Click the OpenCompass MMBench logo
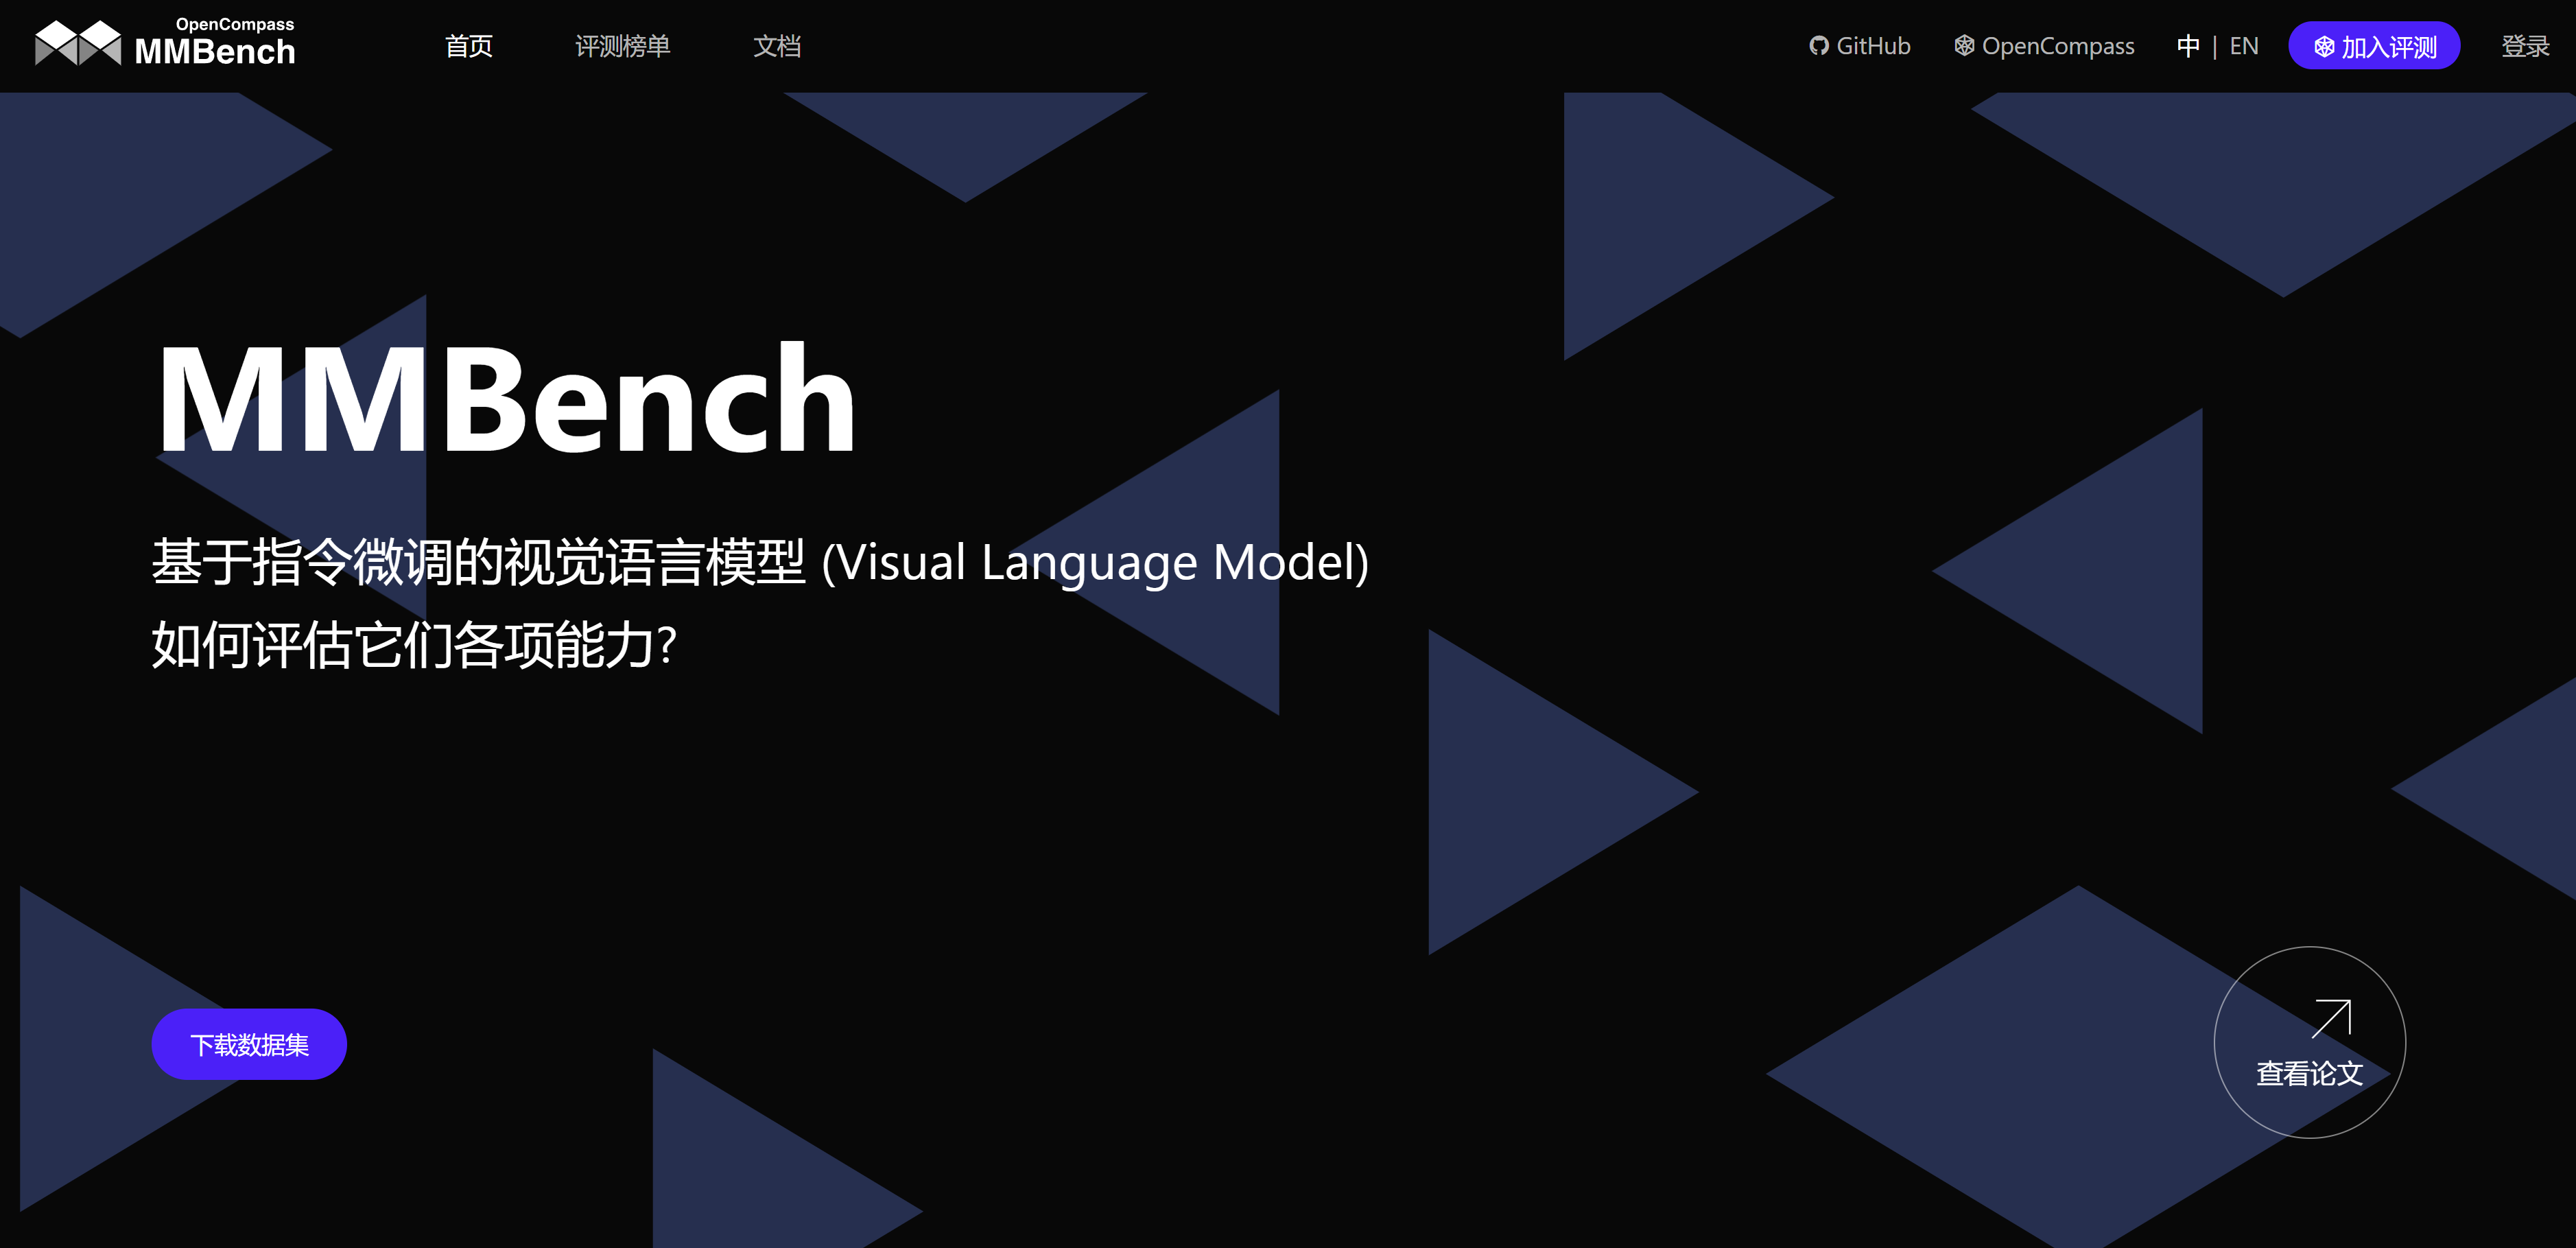 pyautogui.click(x=165, y=43)
